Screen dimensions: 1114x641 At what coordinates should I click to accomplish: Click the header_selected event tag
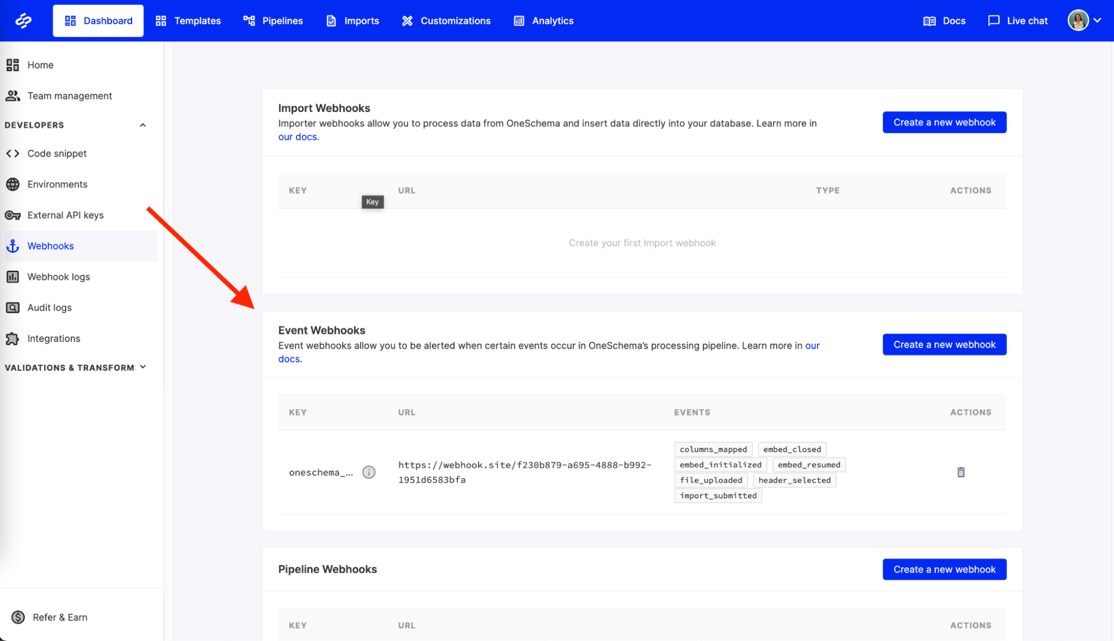pos(795,480)
